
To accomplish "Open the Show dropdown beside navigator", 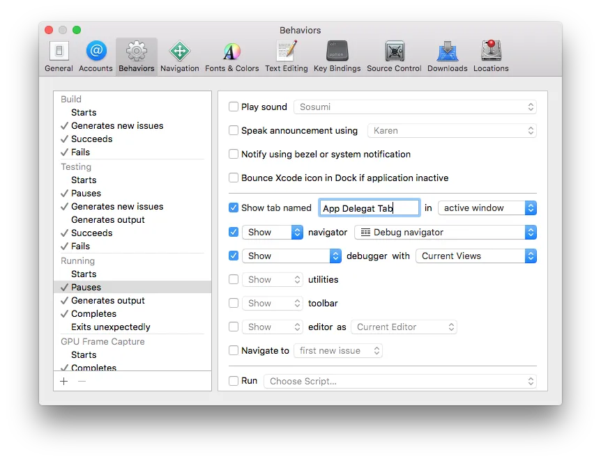I will [273, 232].
